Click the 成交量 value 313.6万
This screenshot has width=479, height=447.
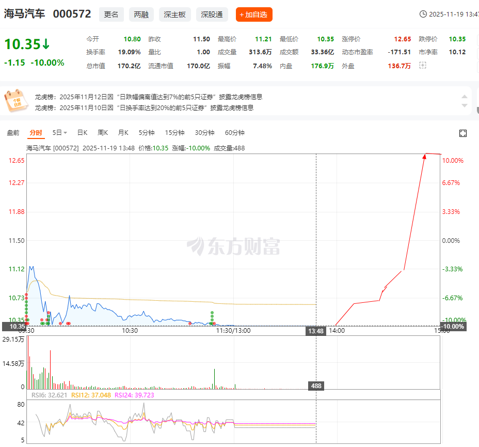point(260,52)
